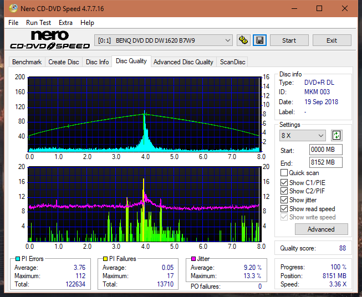
Task: Click the Nero app icon in title bar
Action: (13, 8)
